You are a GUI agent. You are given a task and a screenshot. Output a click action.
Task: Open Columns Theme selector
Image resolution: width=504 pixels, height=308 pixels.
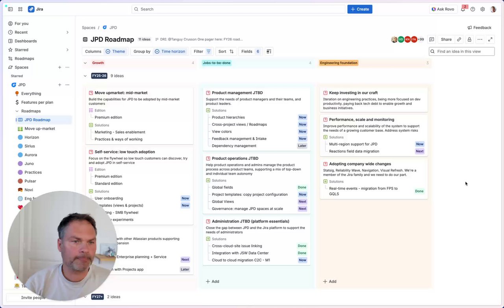pos(105,52)
